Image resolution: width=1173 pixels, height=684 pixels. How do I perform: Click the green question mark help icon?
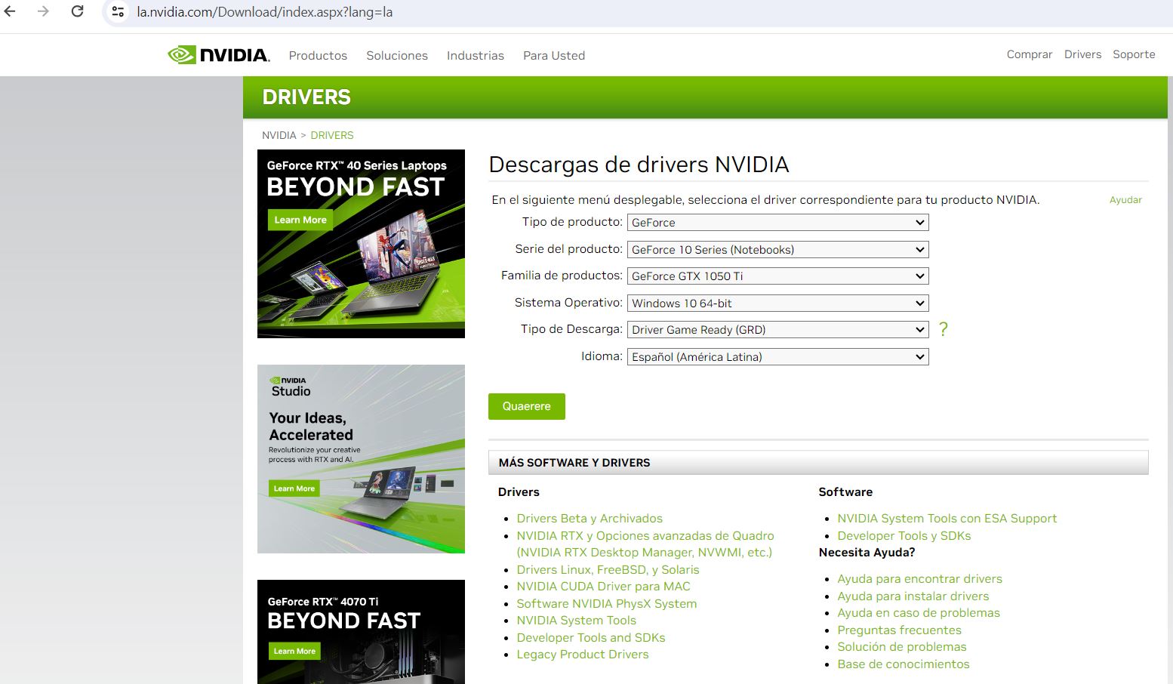coord(943,329)
